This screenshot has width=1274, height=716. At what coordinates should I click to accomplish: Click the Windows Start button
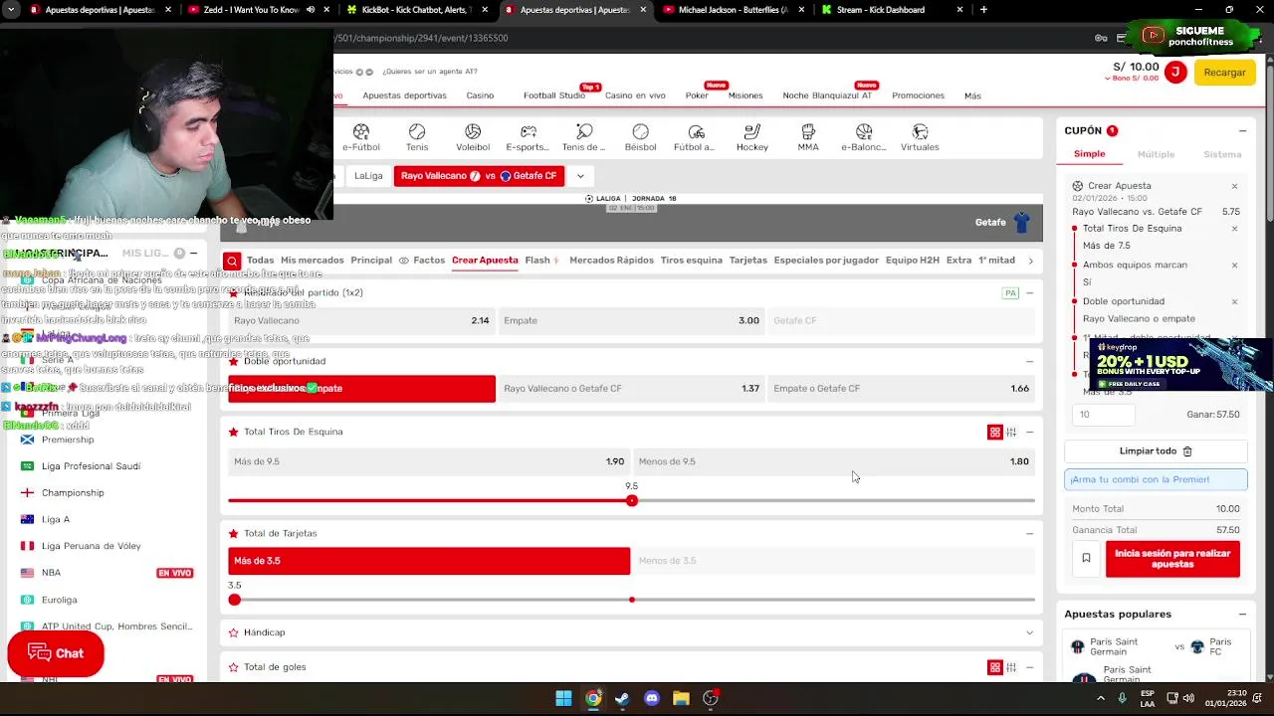(563, 698)
